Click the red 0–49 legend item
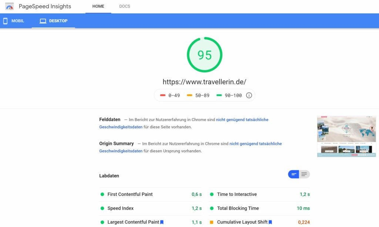The height and width of the screenshot is (227, 379). point(170,95)
